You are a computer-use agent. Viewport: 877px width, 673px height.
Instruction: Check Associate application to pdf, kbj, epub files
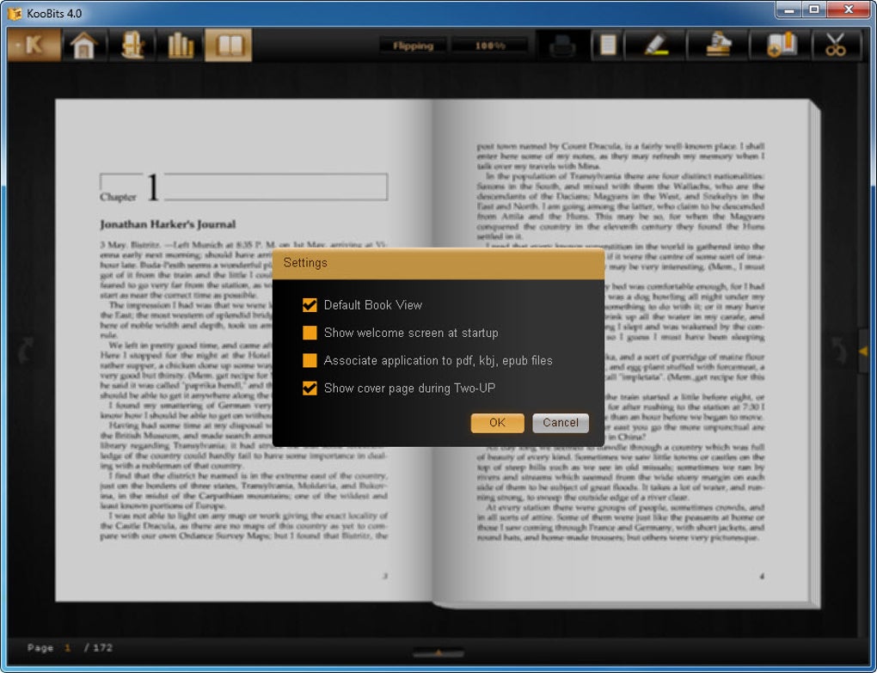click(x=310, y=360)
